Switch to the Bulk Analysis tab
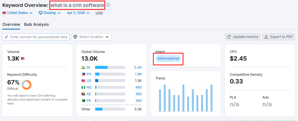Image resolution: width=298 pixels, height=121 pixels. pos(36,24)
